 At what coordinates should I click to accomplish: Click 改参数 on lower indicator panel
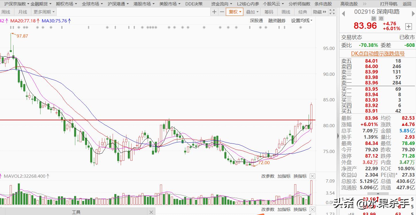(x=268, y=209)
